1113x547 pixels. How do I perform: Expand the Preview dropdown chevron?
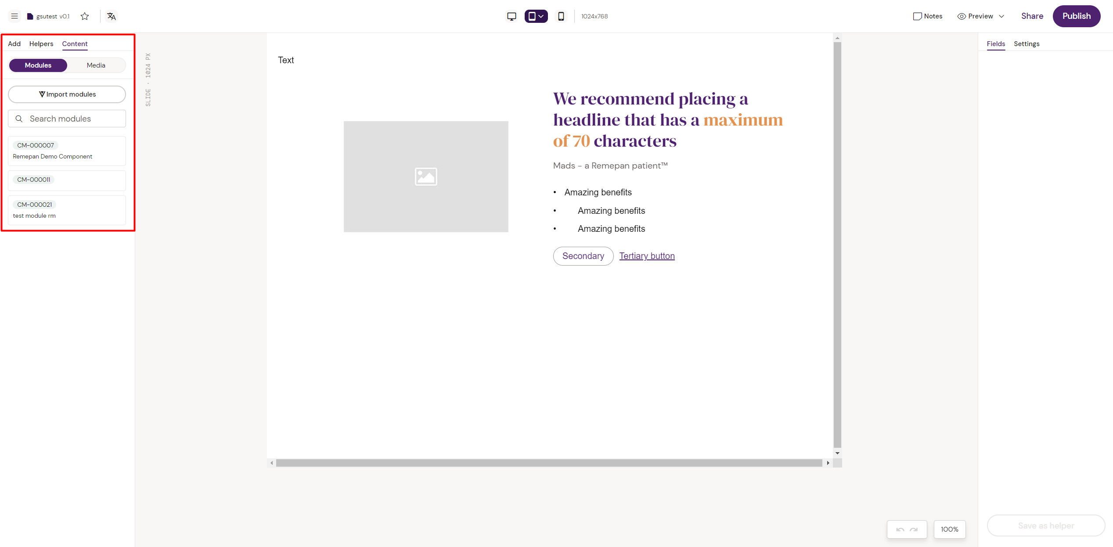click(x=1001, y=16)
